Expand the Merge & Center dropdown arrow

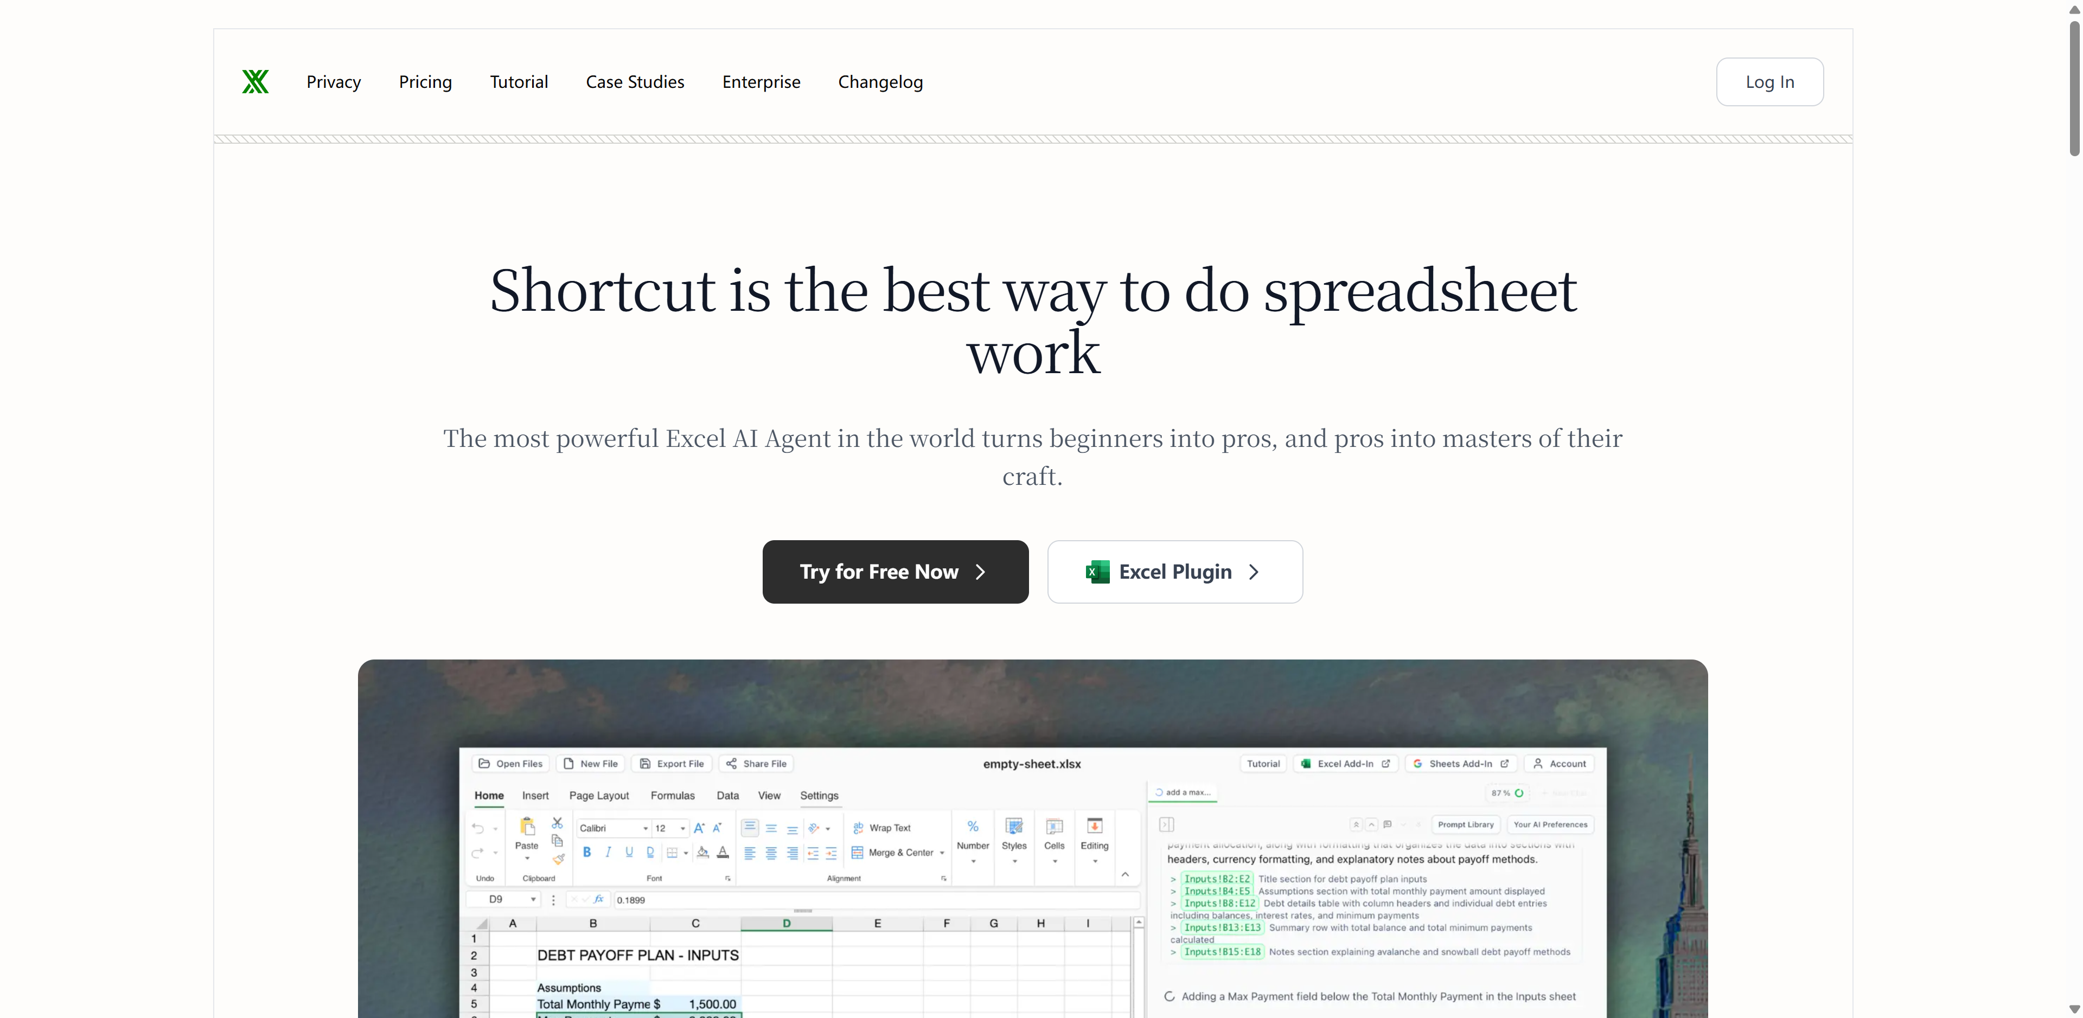[x=942, y=853]
